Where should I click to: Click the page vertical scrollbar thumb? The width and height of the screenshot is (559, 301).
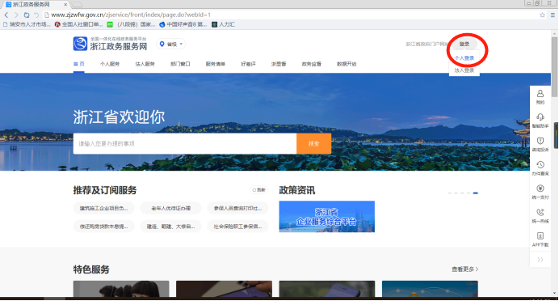click(554, 66)
